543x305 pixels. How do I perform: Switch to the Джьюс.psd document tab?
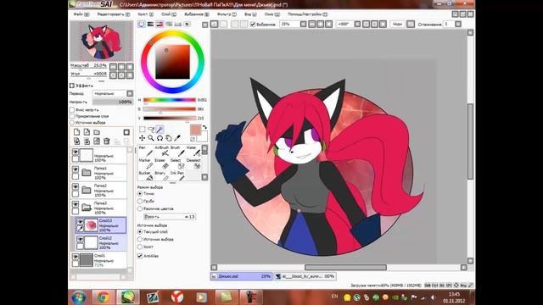click(x=241, y=276)
